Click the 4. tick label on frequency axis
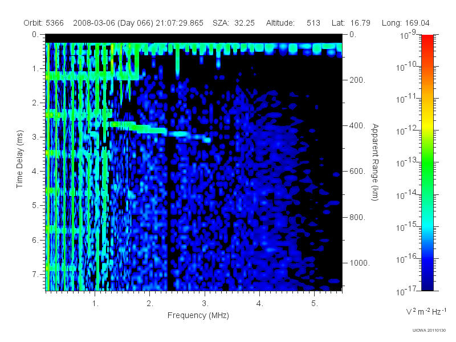 tap(260, 304)
